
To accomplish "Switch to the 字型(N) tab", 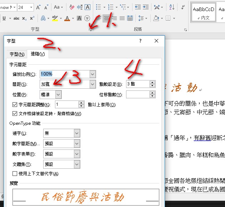I will (17, 54).
